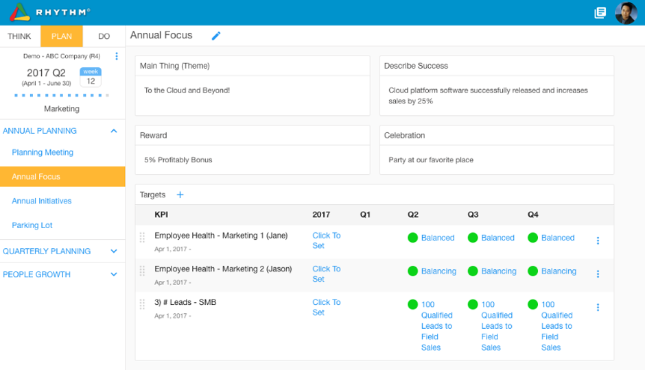Click the Q2 green status dot for Jane
Image resolution: width=645 pixels, height=370 pixels.
[412, 238]
